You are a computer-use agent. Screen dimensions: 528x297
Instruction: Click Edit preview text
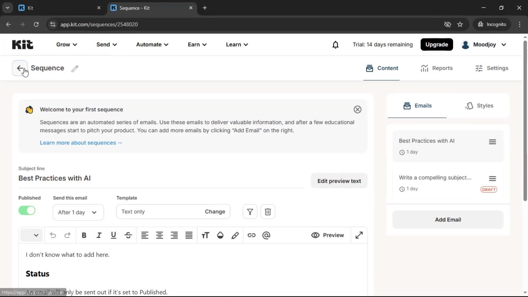click(x=339, y=181)
